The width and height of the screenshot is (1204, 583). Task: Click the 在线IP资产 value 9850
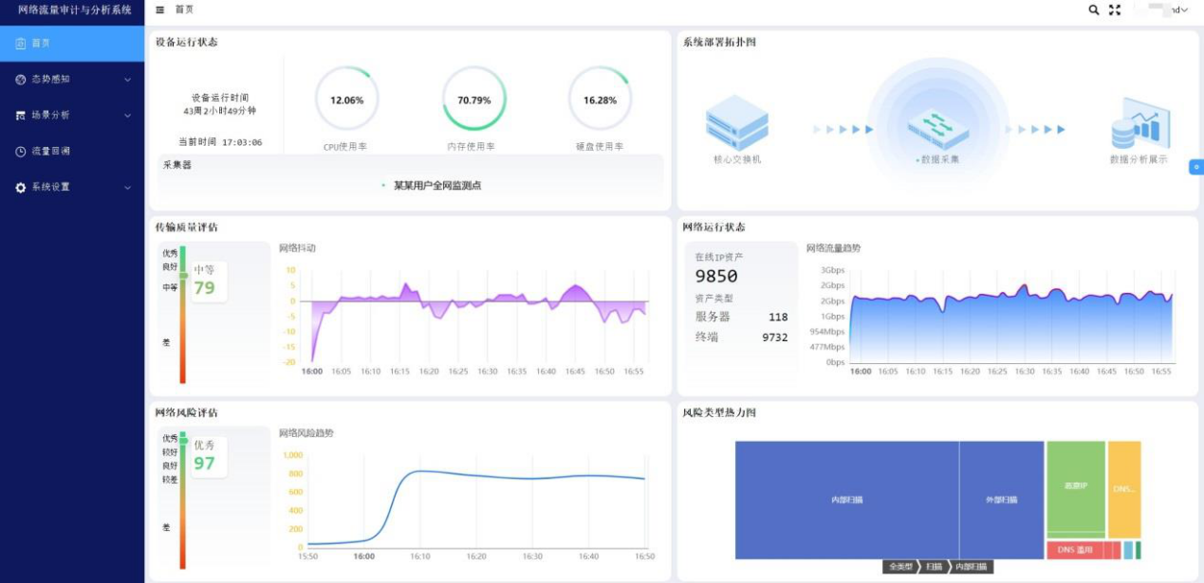[716, 277]
